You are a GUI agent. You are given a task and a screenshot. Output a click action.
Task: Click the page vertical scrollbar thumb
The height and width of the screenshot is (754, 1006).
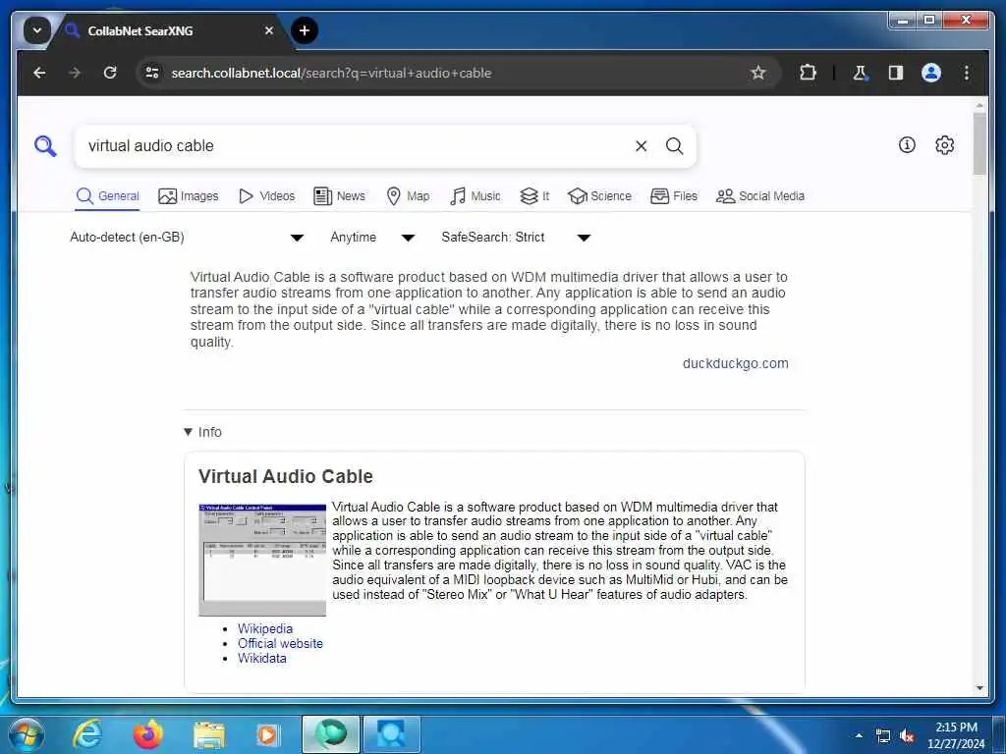pos(979,143)
